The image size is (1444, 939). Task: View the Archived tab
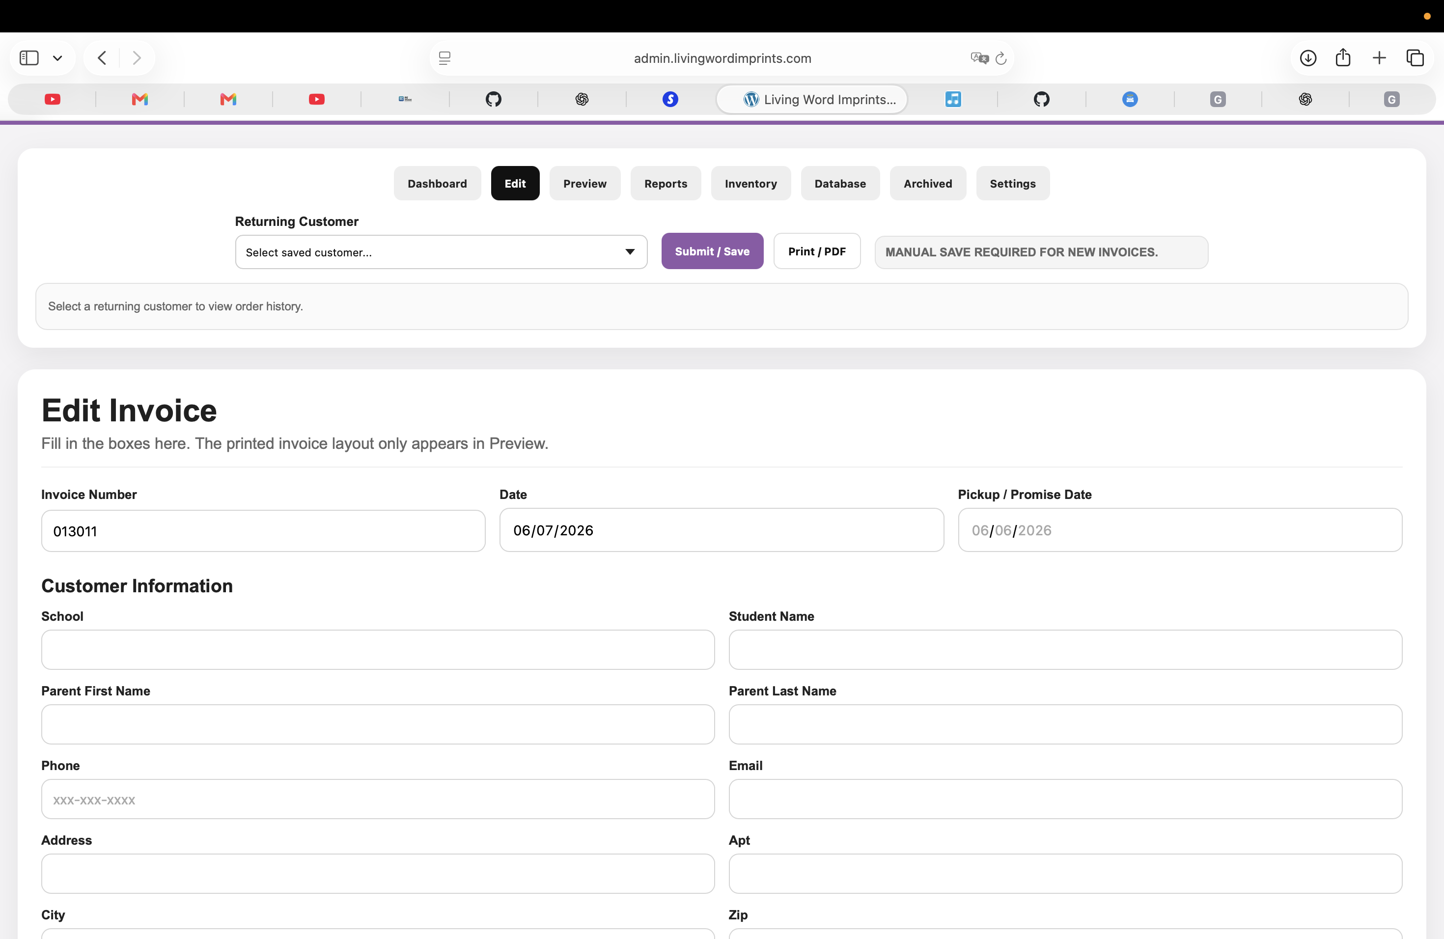point(928,183)
